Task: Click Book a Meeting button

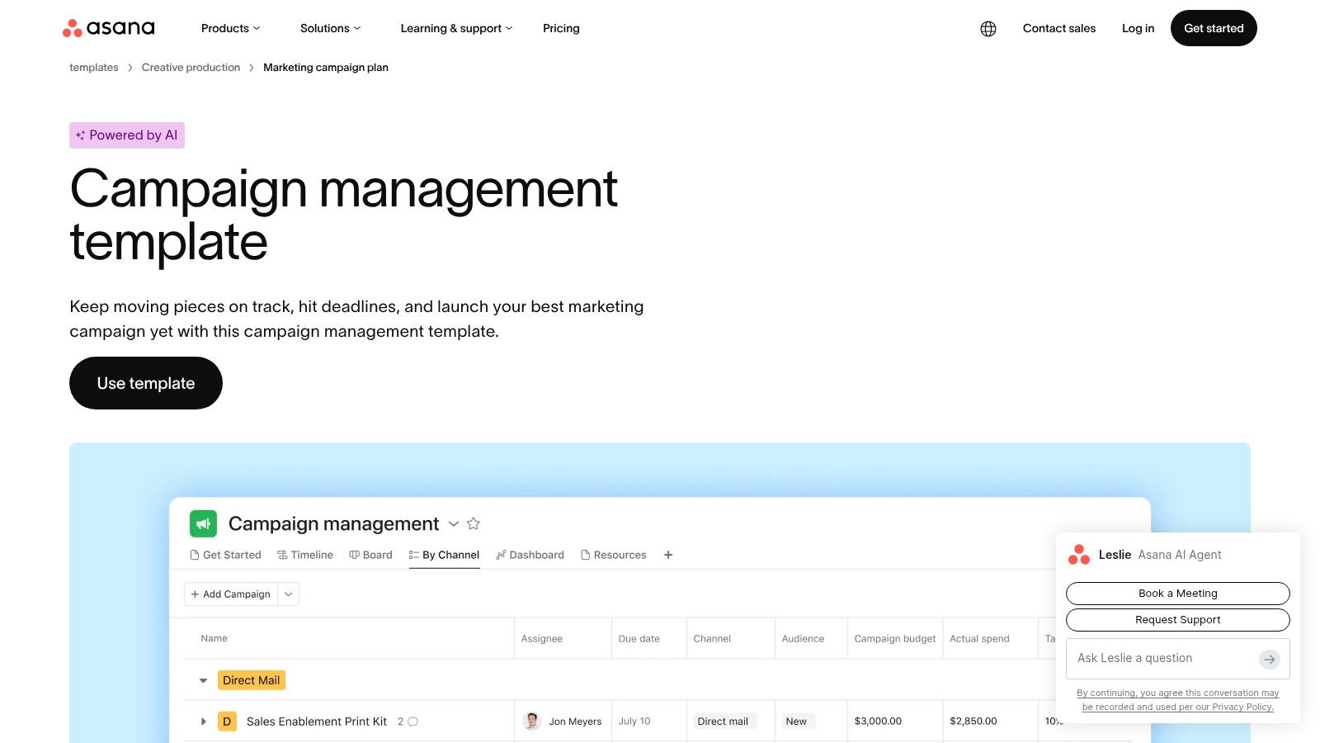Action: 1178,594
